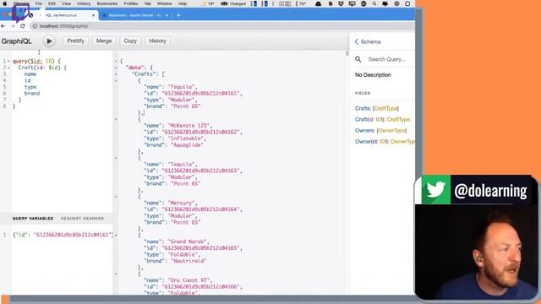Click the display mirroring icon in menu bar

coord(352,3)
